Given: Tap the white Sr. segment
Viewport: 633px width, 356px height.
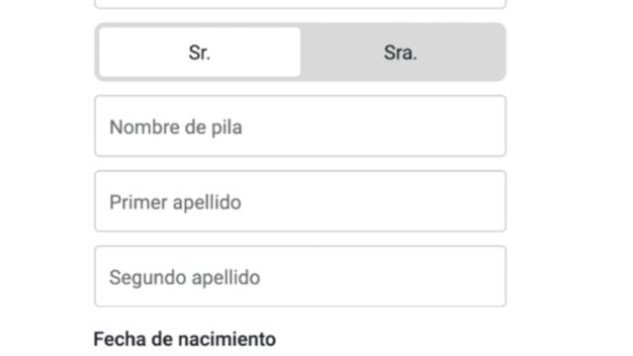Looking at the screenshot, I should pos(200,52).
